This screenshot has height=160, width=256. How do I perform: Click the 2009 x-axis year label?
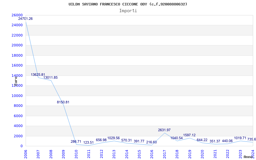(x=63, y=154)
